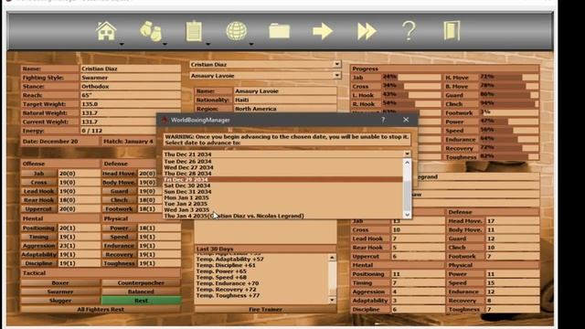585x329 pixels.
Task: Click the Fire Trainer button
Action: coord(265,309)
